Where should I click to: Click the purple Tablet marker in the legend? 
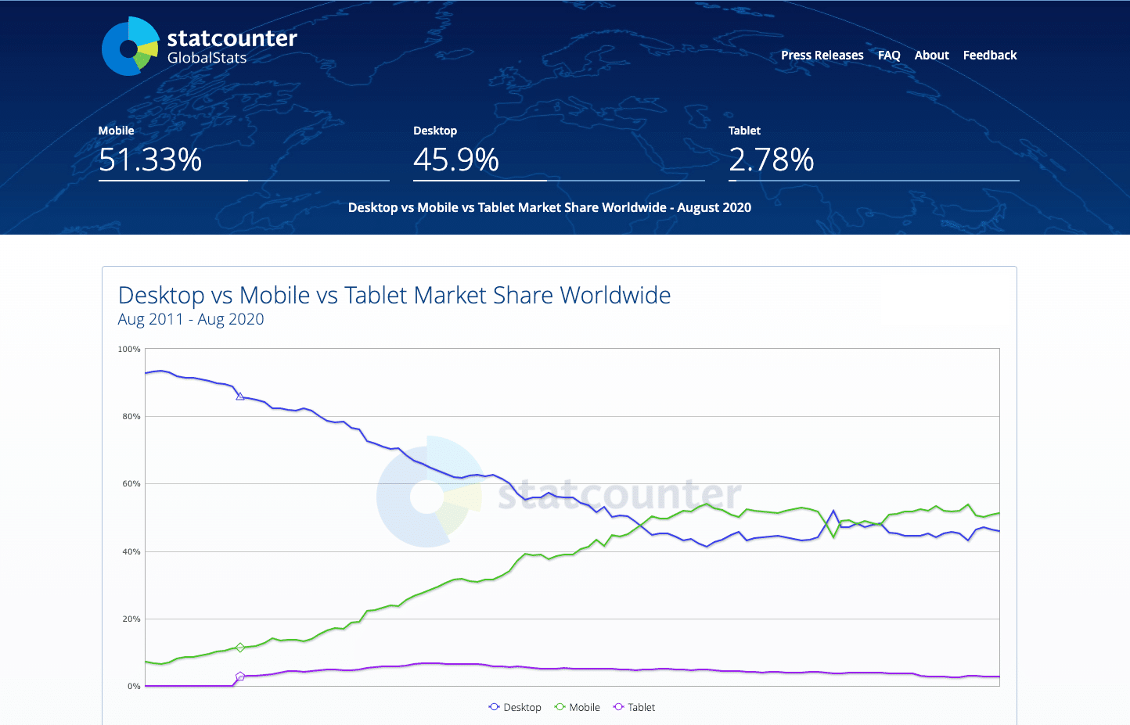click(x=617, y=707)
